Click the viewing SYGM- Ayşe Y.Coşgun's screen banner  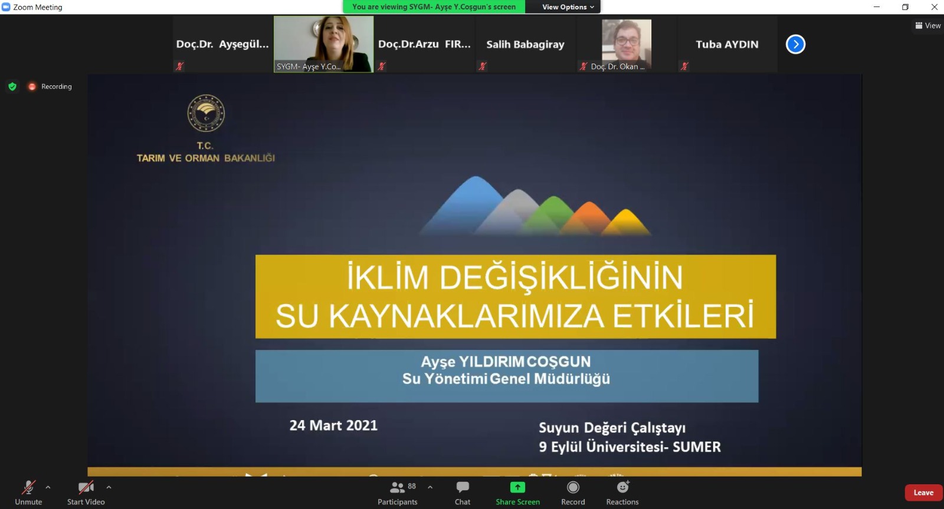pyautogui.click(x=434, y=7)
